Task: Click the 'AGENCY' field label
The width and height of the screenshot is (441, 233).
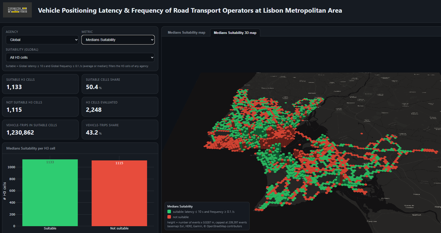Action: [12, 32]
